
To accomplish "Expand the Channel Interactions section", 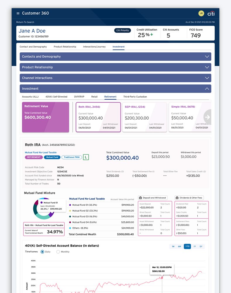I will (115, 78).
